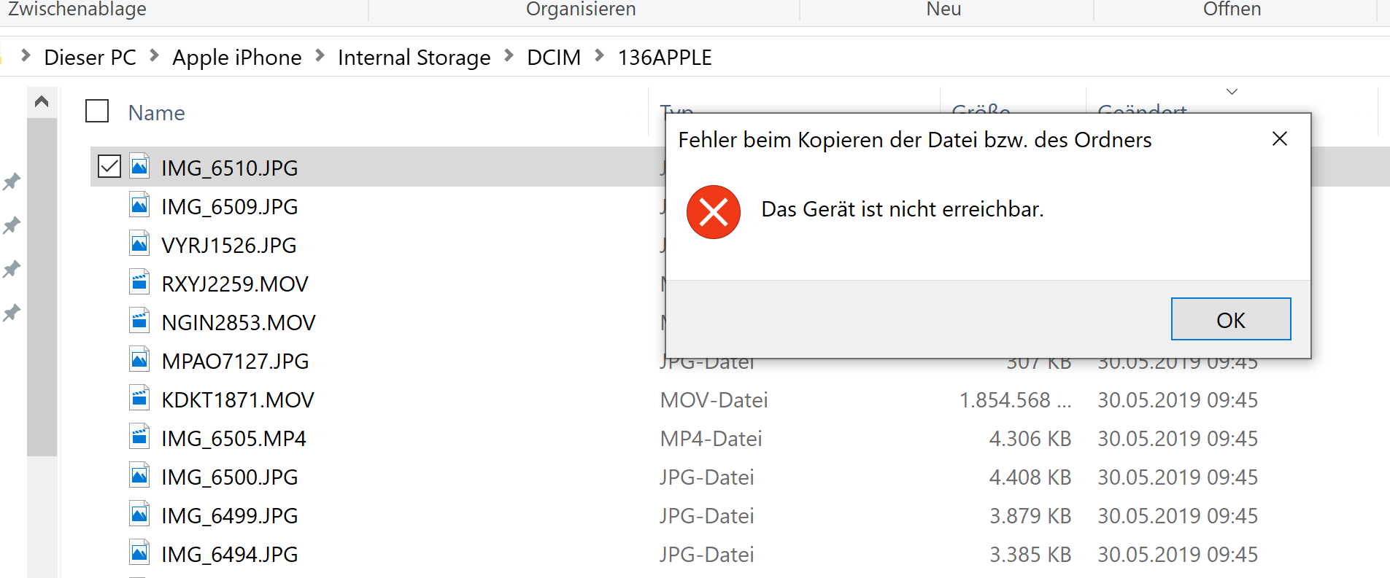Open the chevron dropdown after DCIM
1390x578 pixels.
click(599, 56)
